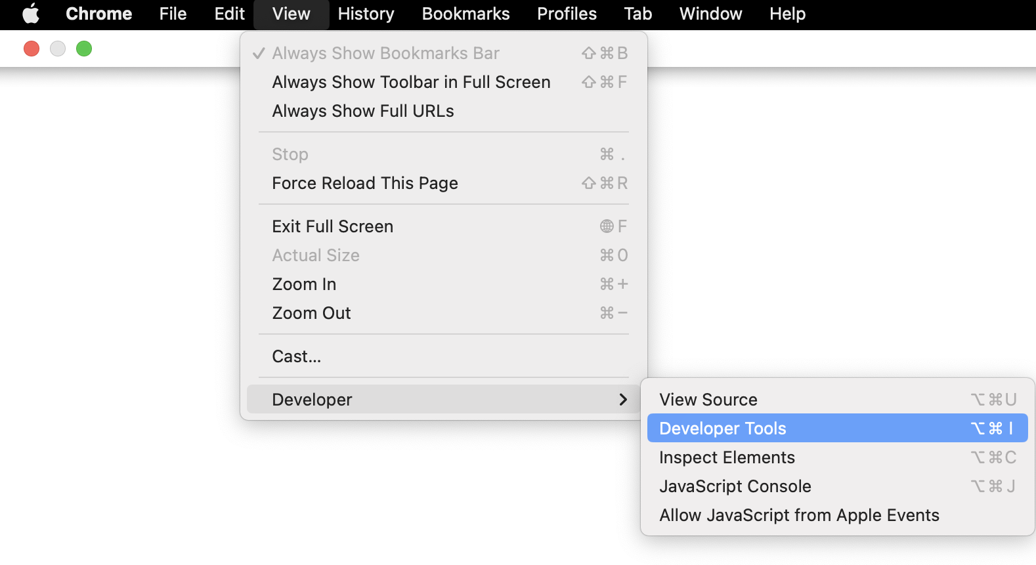The width and height of the screenshot is (1036, 565).
Task: Open the Profiles menu
Action: [567, 14]
